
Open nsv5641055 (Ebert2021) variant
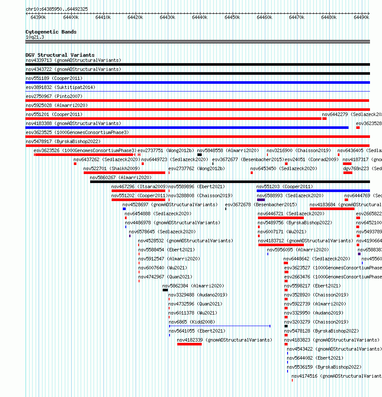(197, 331)
